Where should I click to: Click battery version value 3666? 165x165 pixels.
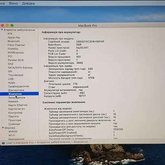point(80,63)
